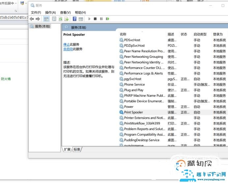
Task: Click the gear icon of Power service
Action: tap(121, 106)
